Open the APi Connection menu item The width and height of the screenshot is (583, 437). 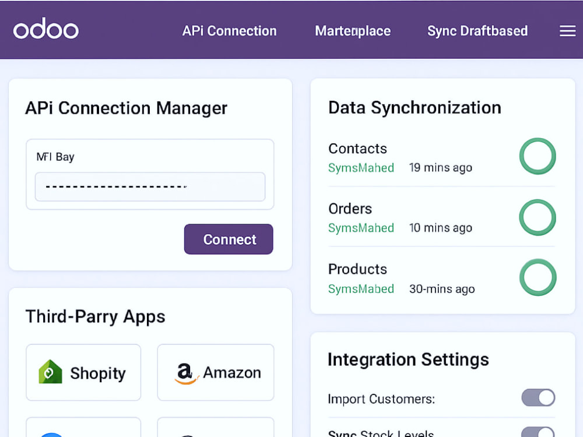229,31
